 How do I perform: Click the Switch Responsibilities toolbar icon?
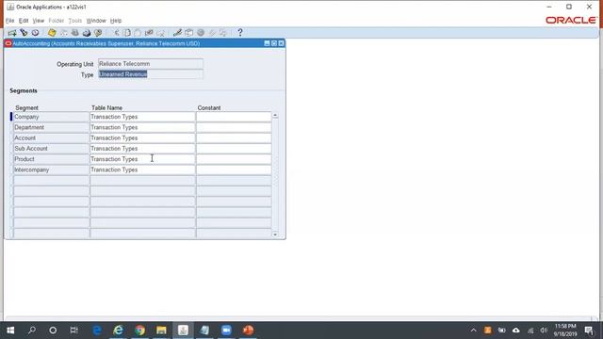pos(75,33)
